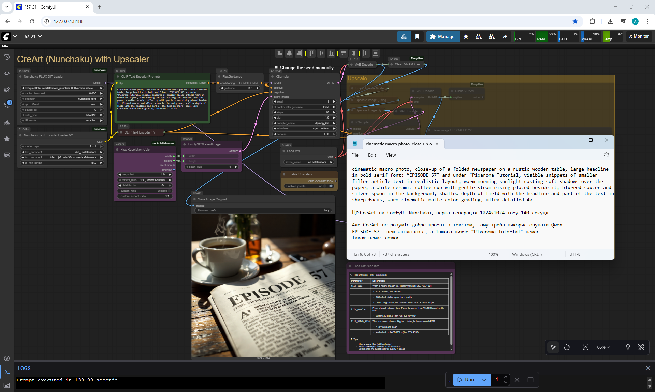Open the 66% zoom dropdown
Viewport: 655px width, 392px height.
pos(603,347)
